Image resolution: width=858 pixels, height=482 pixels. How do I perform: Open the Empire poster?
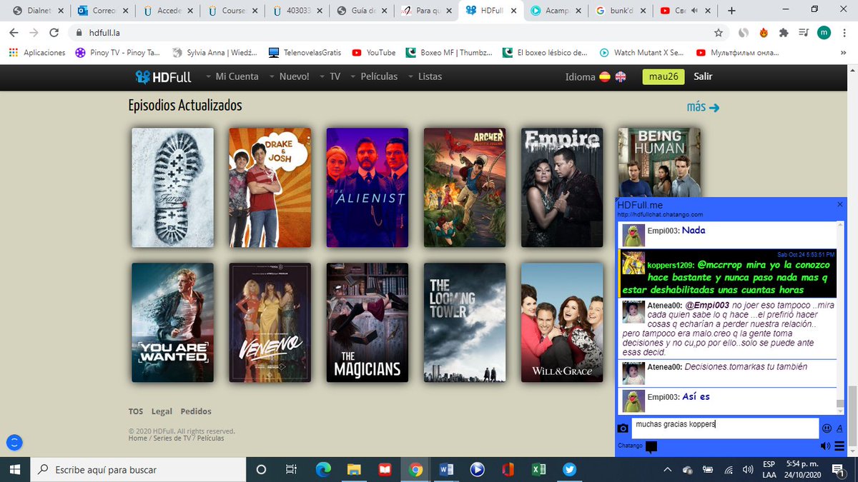tap(562, 188)
